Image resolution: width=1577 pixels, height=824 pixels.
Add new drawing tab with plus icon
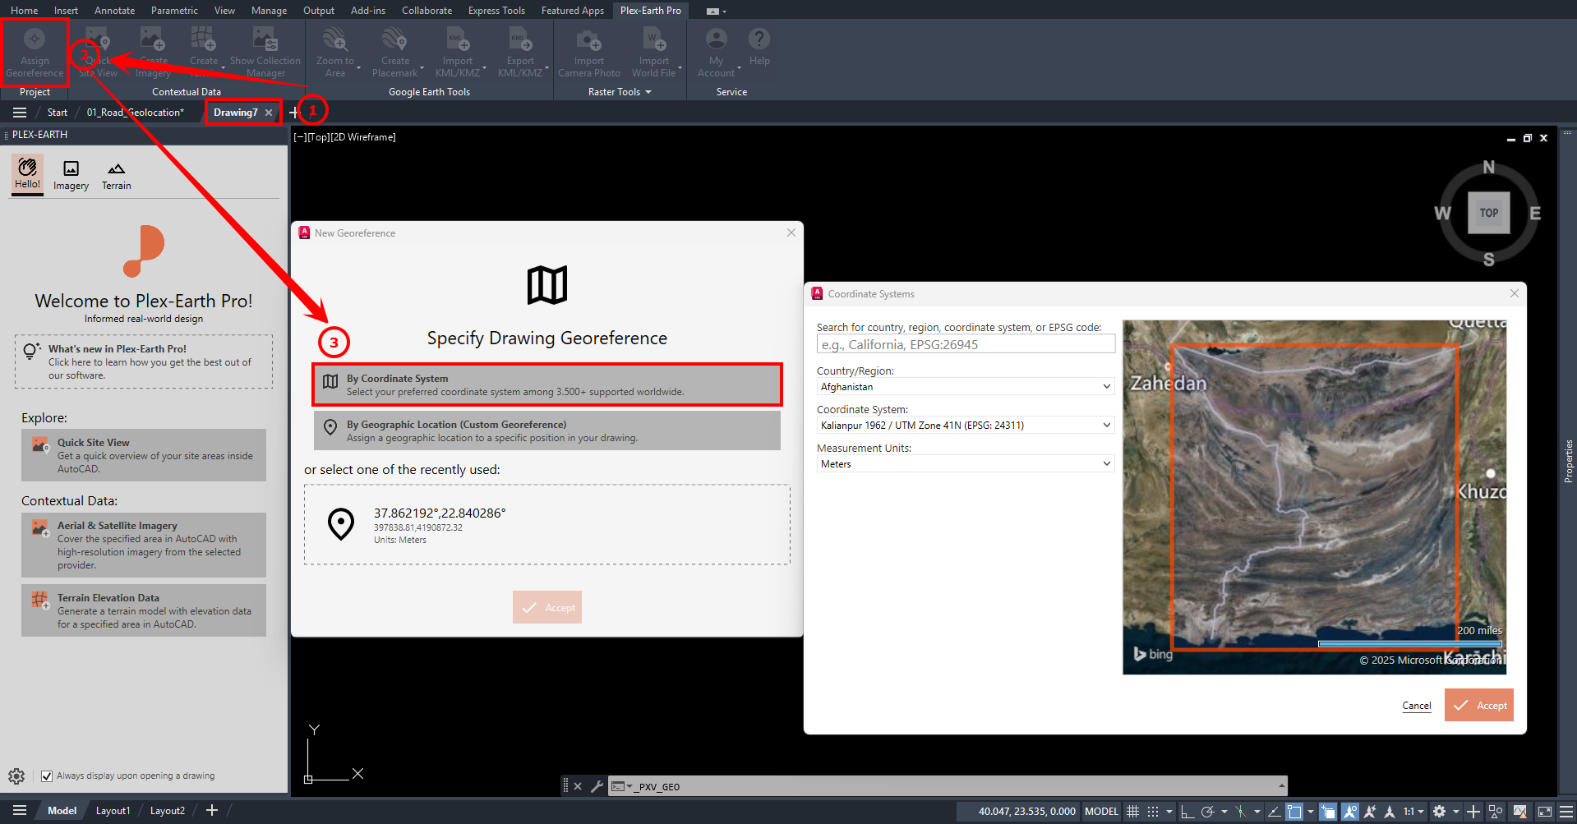293,113
